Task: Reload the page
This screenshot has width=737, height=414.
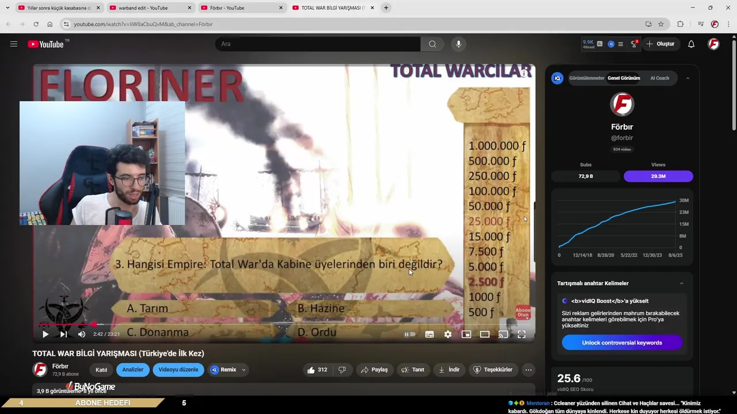Action: [x=36, y=24]
